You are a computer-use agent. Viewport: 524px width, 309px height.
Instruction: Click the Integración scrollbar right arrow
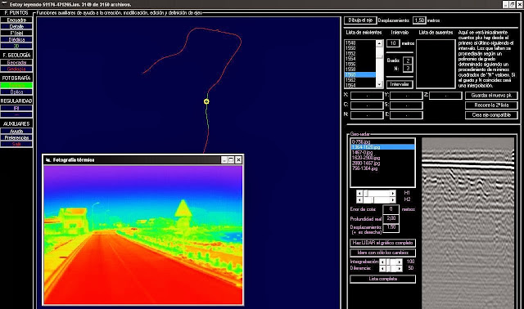[x=400, y=262]
